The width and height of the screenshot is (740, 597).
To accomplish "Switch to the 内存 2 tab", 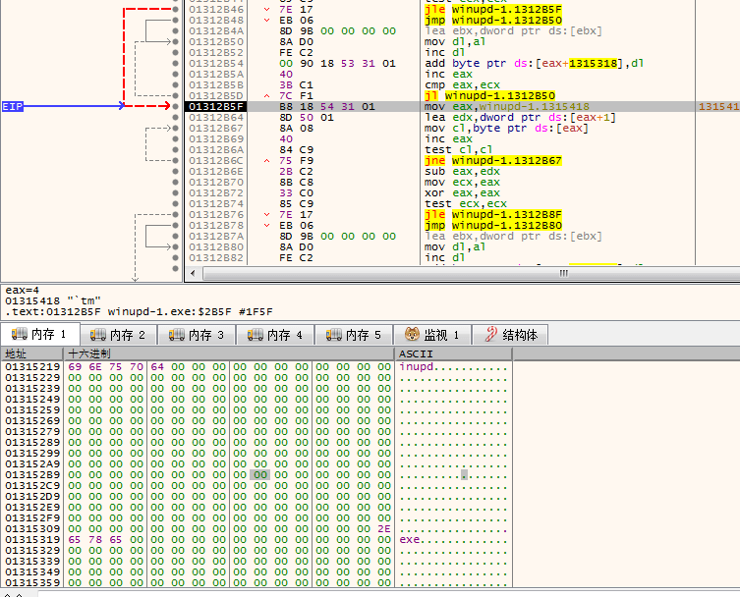I will click(119, 335).
